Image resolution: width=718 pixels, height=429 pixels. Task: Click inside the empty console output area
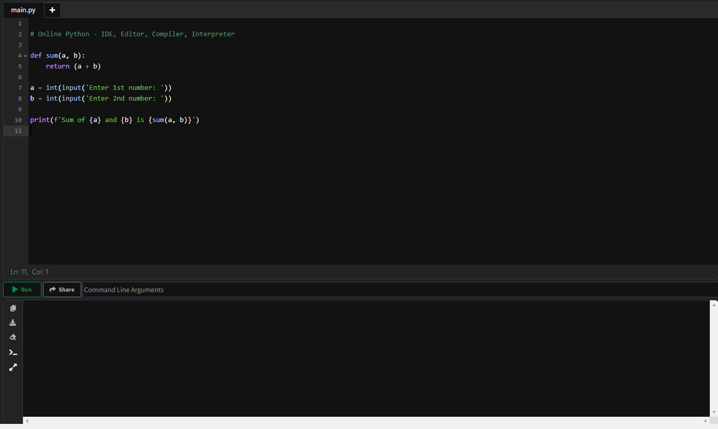click(x=367, y=359)
